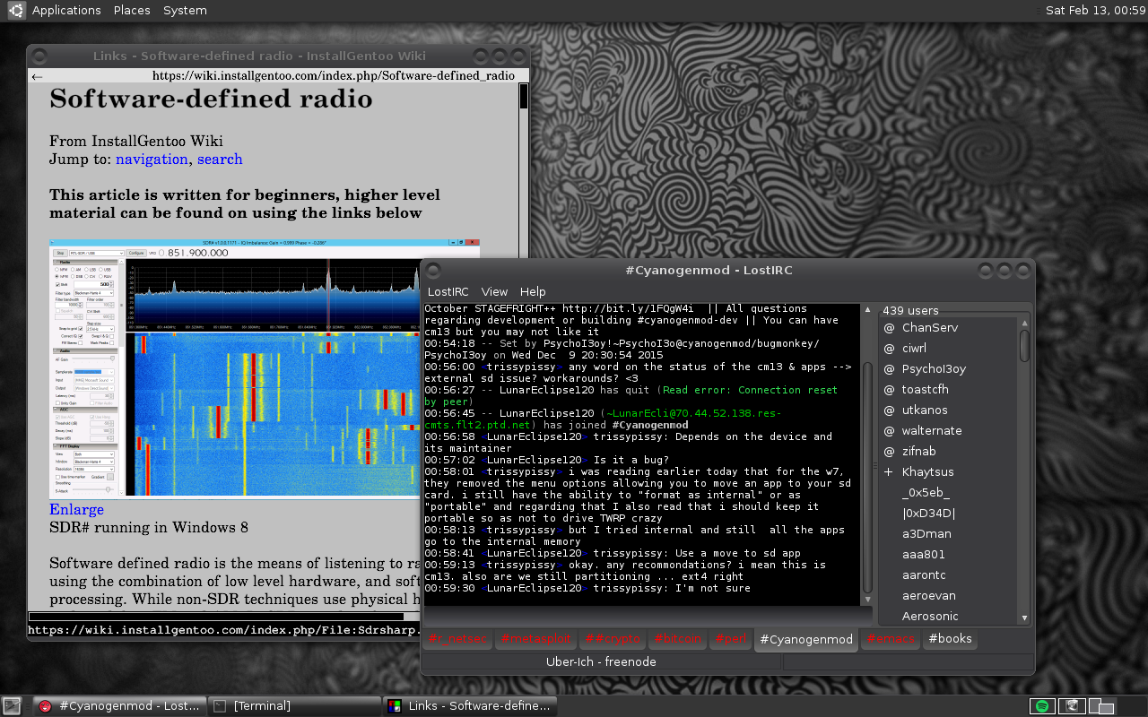
Task: Focus the [Terminal] taskbar button
Action: pyautogui.click(x=262, y=706)
